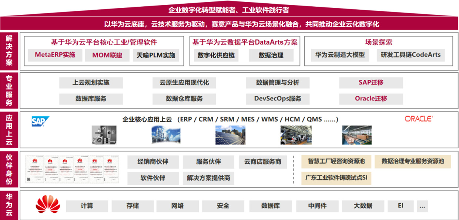Expand the '...' box in 华为云 row
459x220 pixels.
(x=422, y=206)
